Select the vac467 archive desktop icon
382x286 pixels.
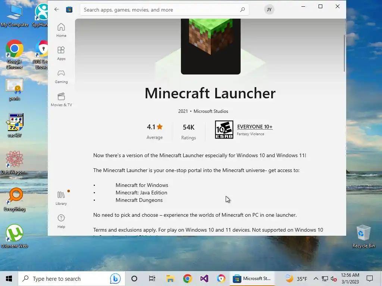[15, 125]
